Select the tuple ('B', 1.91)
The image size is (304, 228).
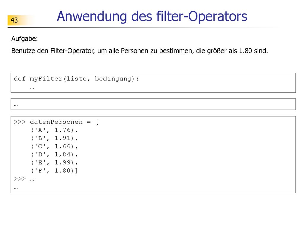pos(54,138)
